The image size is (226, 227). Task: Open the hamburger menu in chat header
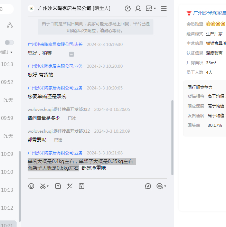click(x=164, y=9)
